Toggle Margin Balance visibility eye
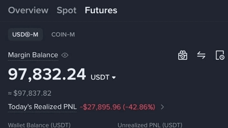Screen dimensions: 228x128 (x=65, y=55)
